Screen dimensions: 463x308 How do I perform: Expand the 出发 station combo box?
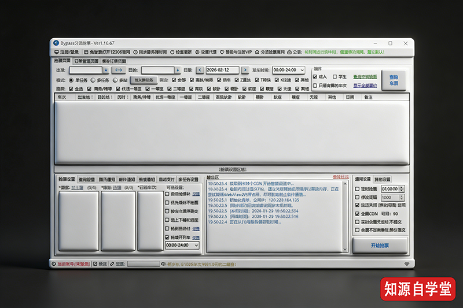(106, 70)
